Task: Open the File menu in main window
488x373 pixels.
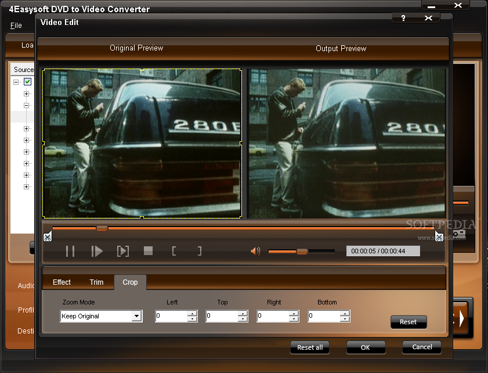Action: (16, 26)
